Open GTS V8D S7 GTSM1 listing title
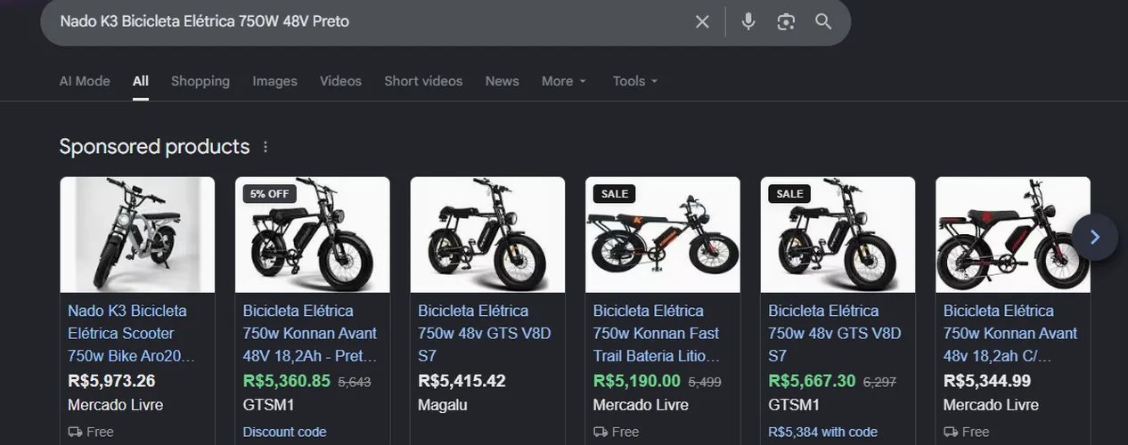Image resolution: width=1128 pixels, height=445 pixels. tap(835, 333)
